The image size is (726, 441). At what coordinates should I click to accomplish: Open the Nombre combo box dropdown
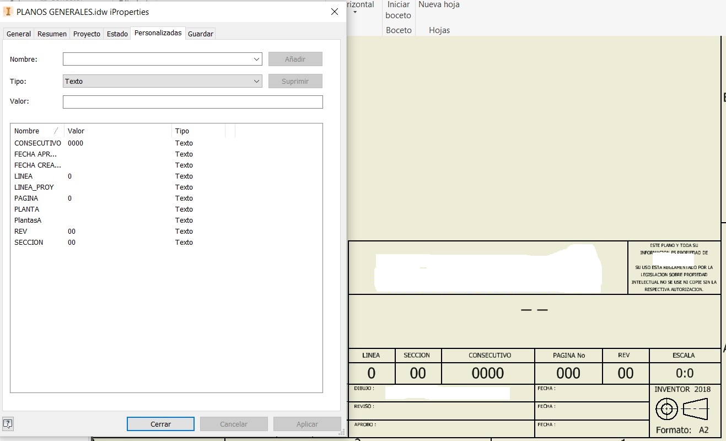256,59
